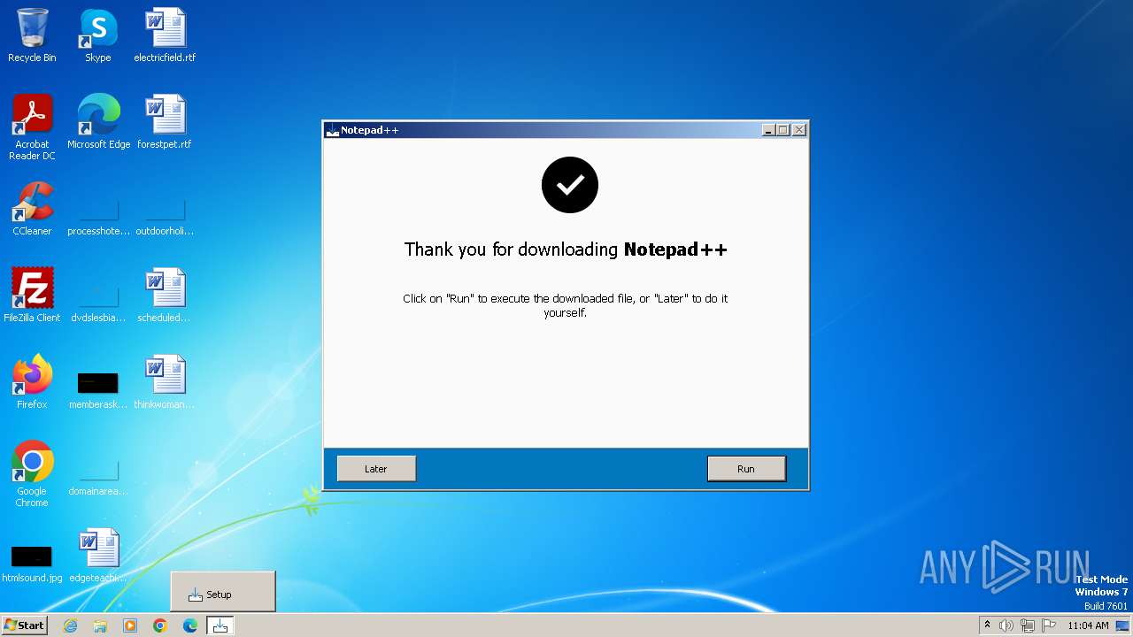Open the Start menu
The width and height of the screenshot is (1133, 637).
[x=24, y=625]
